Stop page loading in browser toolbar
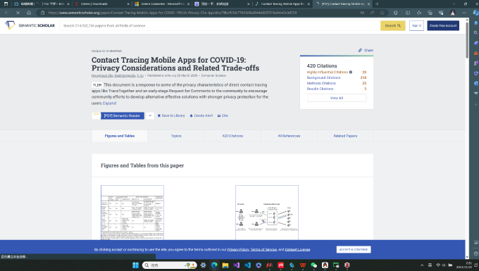479x271 pixels. (x=18, y=13)
